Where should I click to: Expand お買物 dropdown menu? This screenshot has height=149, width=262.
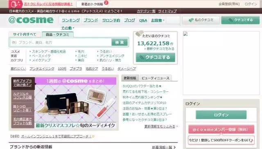[158, 20]
